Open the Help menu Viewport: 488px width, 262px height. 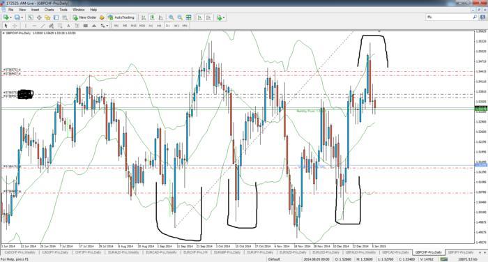pos(93,10)
